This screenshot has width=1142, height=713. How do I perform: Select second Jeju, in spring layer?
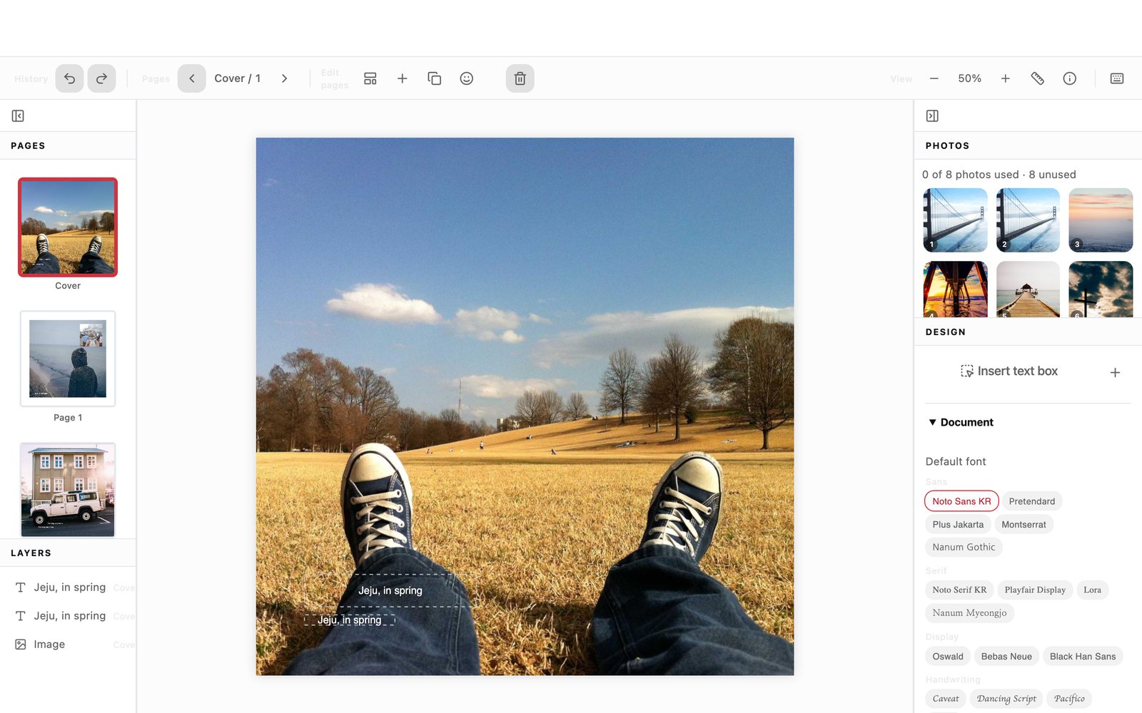coord(68,616)
